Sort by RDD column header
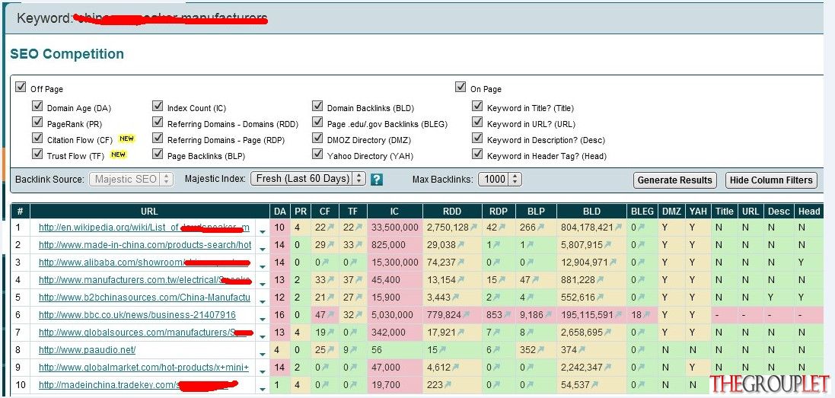This screenshot has height=398, width=835. click(x=453, y=212)
